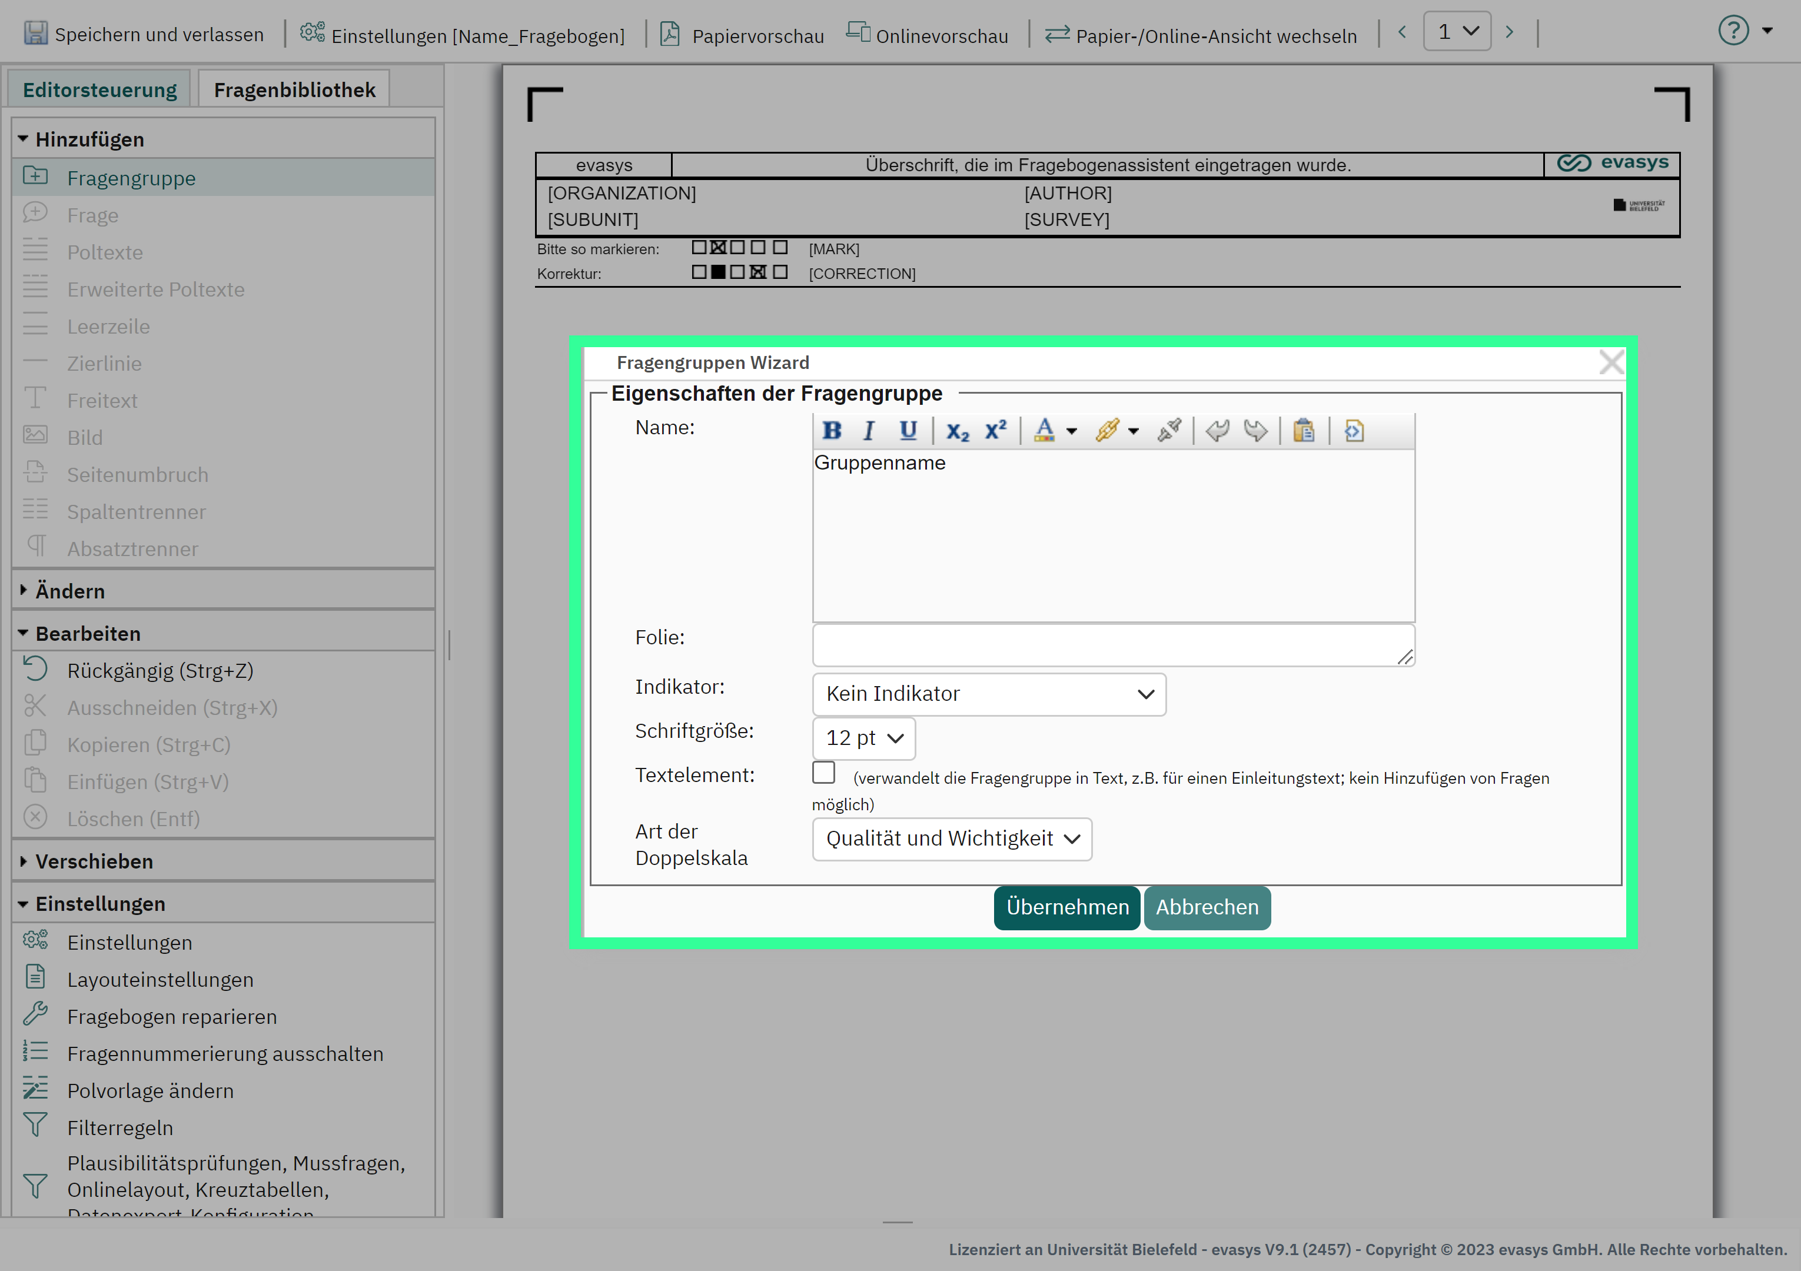Enable the Textelement checkbox
Image resolution: width=1801 pixels, height=1271 pixels.
823,773
